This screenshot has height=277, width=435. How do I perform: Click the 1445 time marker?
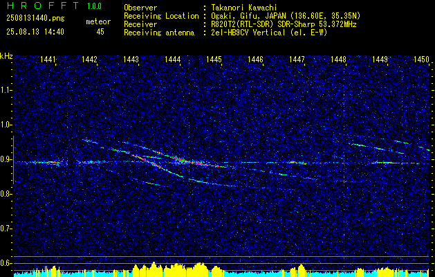[214, 60]
